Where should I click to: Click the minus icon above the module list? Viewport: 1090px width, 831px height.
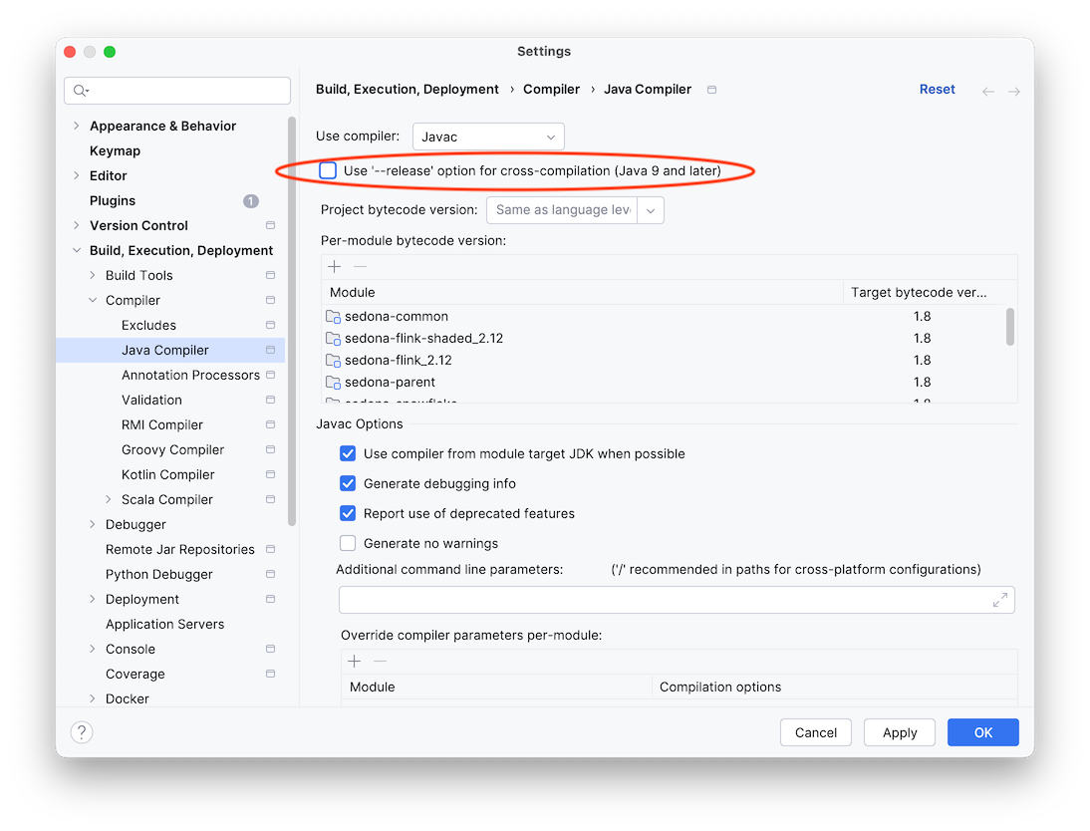tap(359, 266)
